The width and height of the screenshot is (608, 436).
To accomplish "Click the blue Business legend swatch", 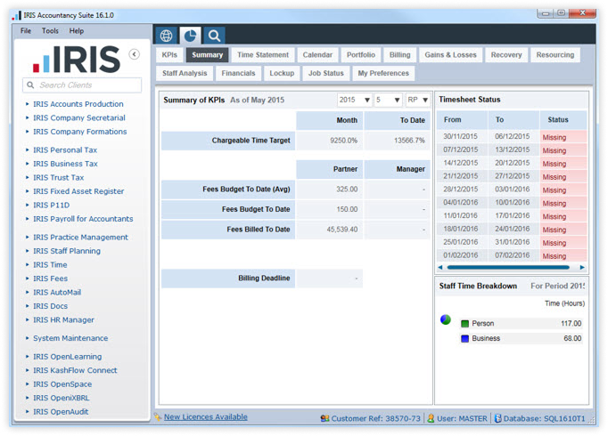I will point(465,338).
